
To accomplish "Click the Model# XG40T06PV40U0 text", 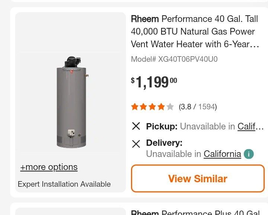I will (174, 59).
